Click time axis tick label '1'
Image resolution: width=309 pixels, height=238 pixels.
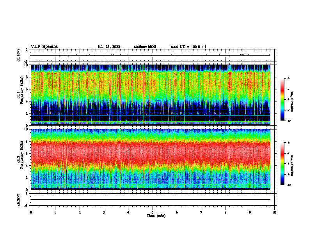55,212
